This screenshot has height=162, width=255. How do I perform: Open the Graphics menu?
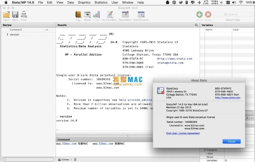point(84,2)
